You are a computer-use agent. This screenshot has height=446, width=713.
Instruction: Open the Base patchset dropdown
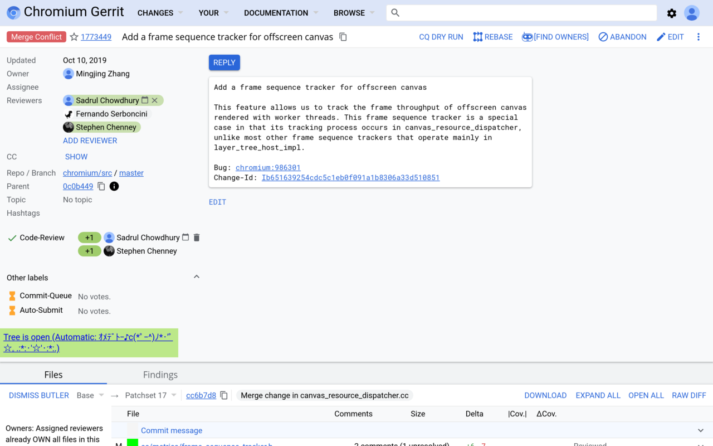[x=90, y=395]
